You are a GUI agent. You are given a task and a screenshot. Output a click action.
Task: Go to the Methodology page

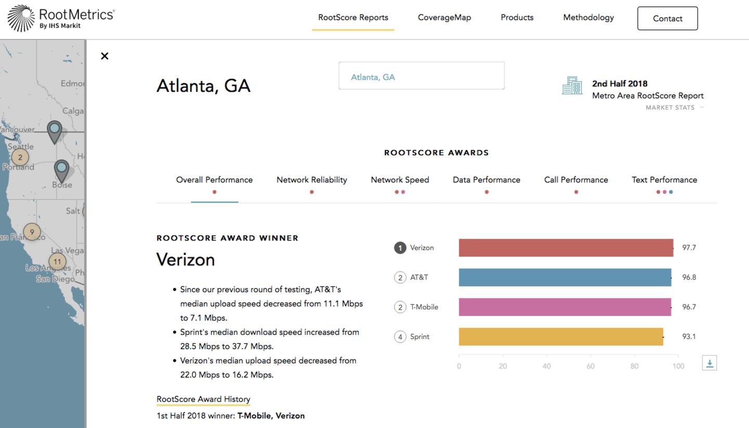[588, 18]
